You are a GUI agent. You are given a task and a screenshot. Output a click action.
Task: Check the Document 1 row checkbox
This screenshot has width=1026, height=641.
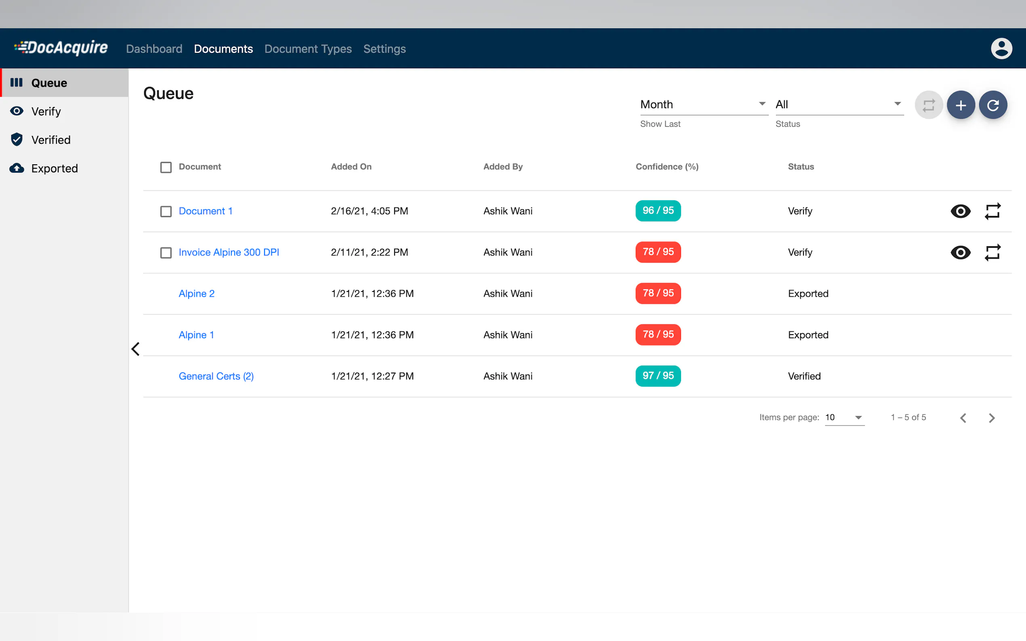[x=166, y=212]
